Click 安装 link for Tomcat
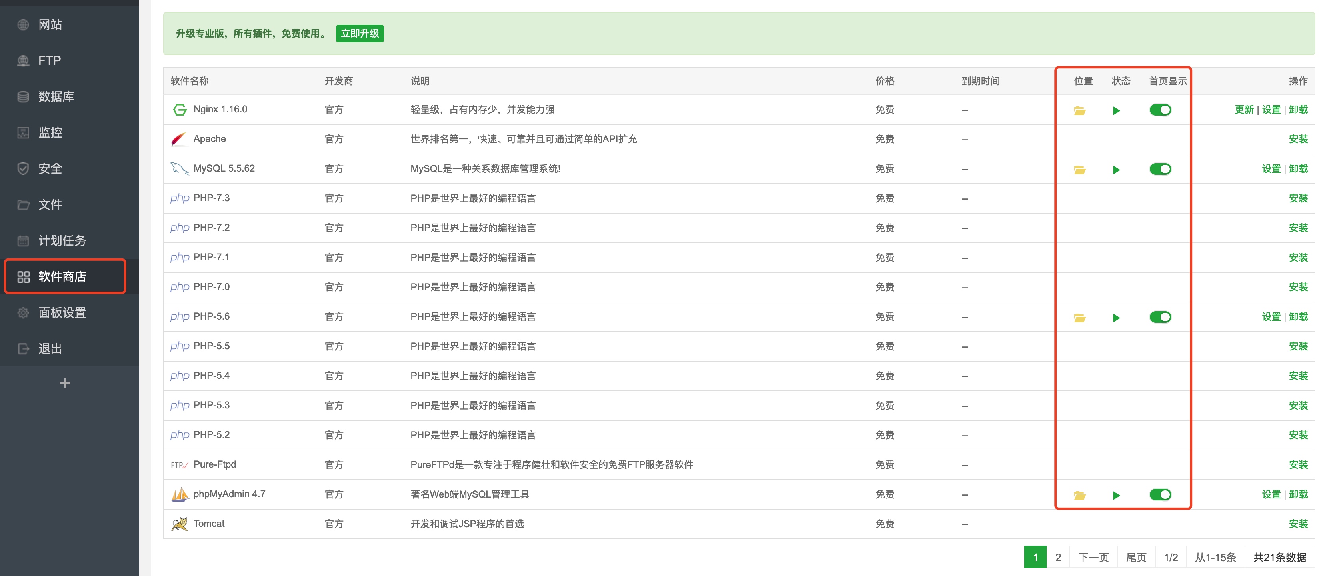Viewport: 1321px width, 576px height. (x=1299, y=524)
